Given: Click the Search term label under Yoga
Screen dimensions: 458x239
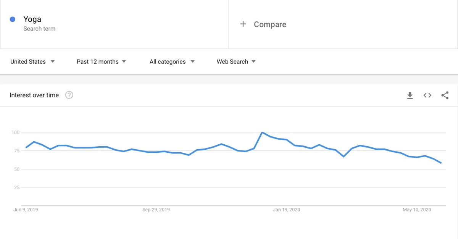Looking at the screenshot, I should tap(40, 29).
